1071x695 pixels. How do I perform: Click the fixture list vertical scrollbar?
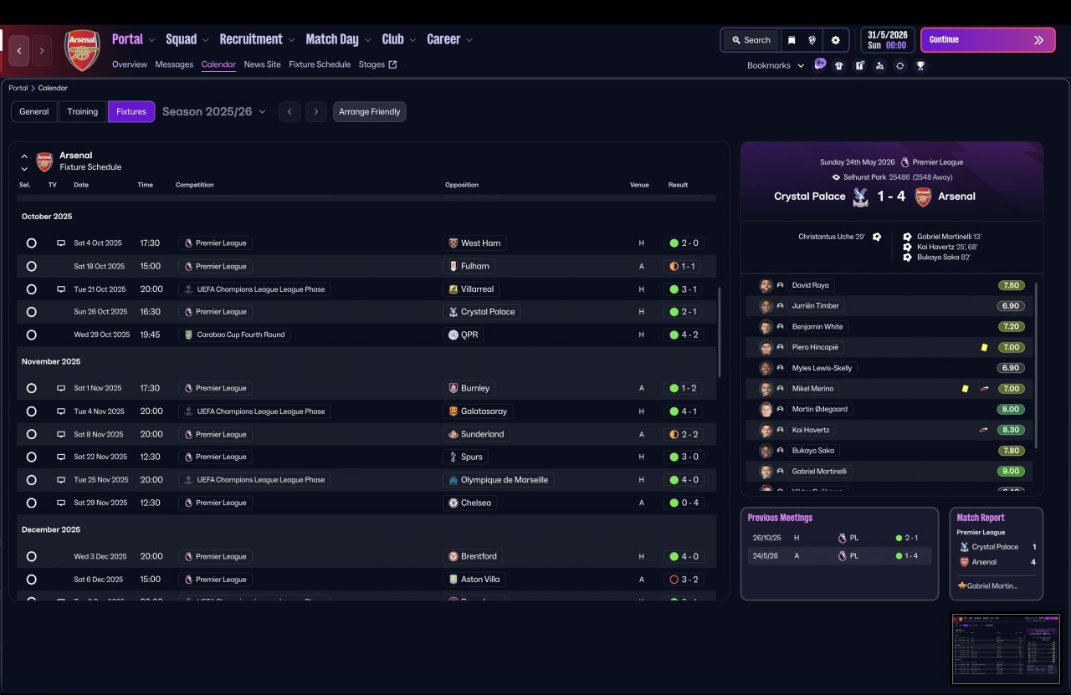[x=719, y=332]
